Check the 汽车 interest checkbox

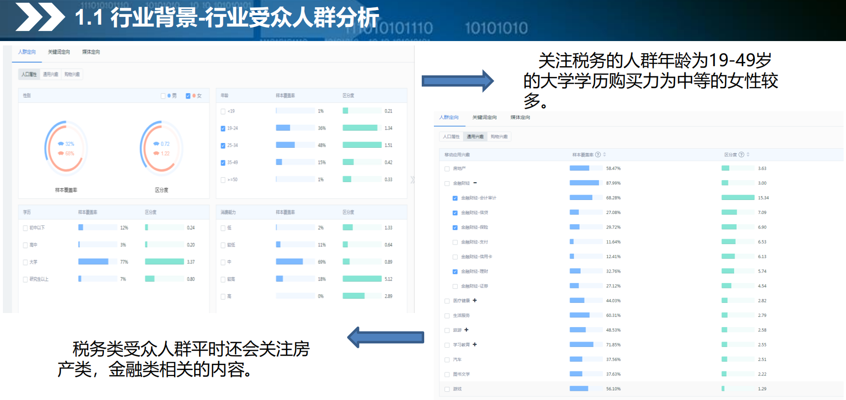click(447, 360)
